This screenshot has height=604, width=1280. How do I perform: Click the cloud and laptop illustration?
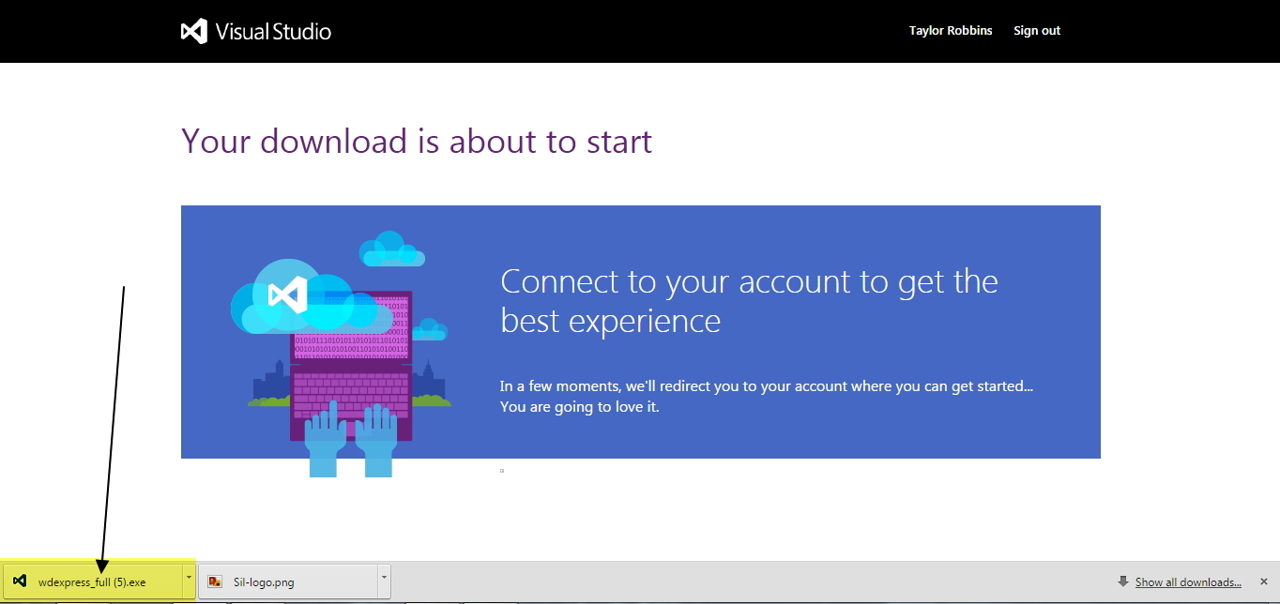pos(340,354)
